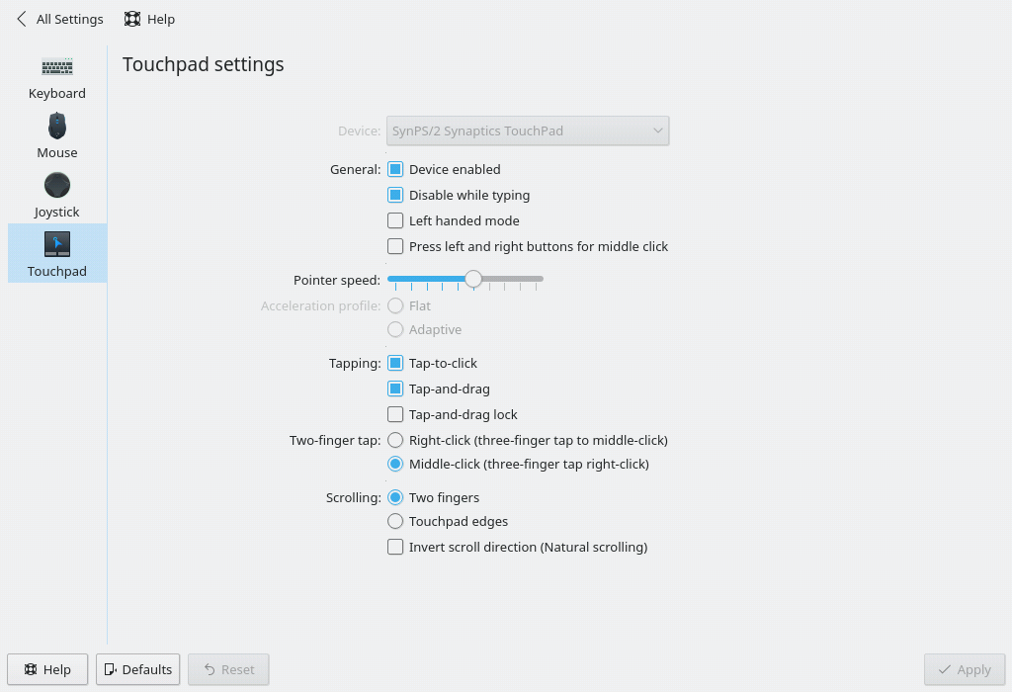This screenshot has height=692, width=1012.
Task: Select the Two fingers scrolling option
Action: tap(395, 497)
